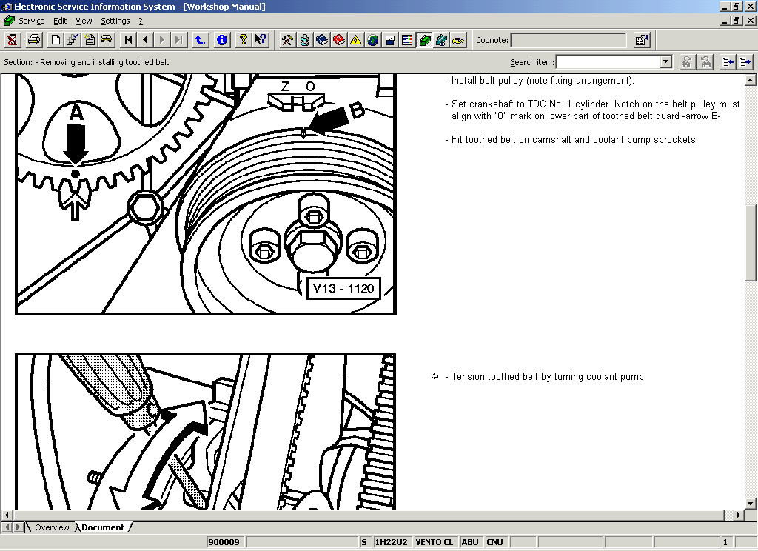The width and height of the screenshot is (758, 551).
Task: Jump to the first page arrow
Action: (128, 40)
